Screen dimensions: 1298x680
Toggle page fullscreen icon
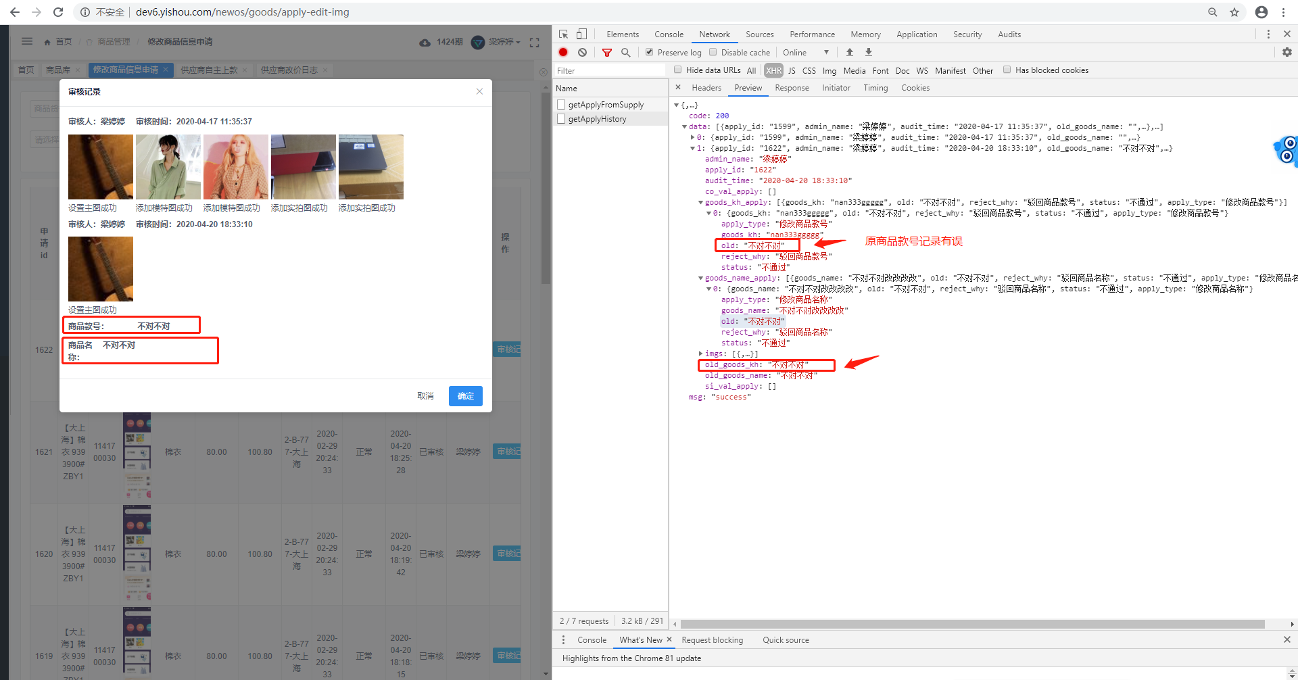tap(535, 42)
